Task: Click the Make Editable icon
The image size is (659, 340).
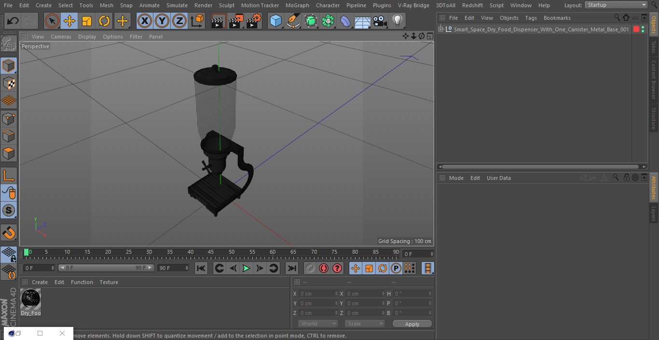Action: click(9, 44)
